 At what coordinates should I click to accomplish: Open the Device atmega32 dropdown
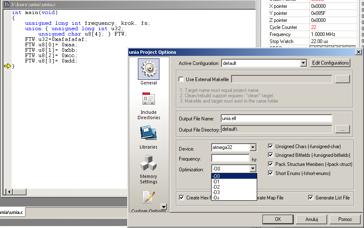click(253, 148)
